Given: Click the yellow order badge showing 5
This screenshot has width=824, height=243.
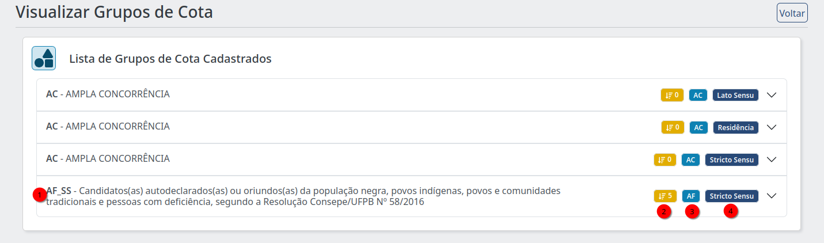Looking at the screenshot, I should click(x=665, y=196).
